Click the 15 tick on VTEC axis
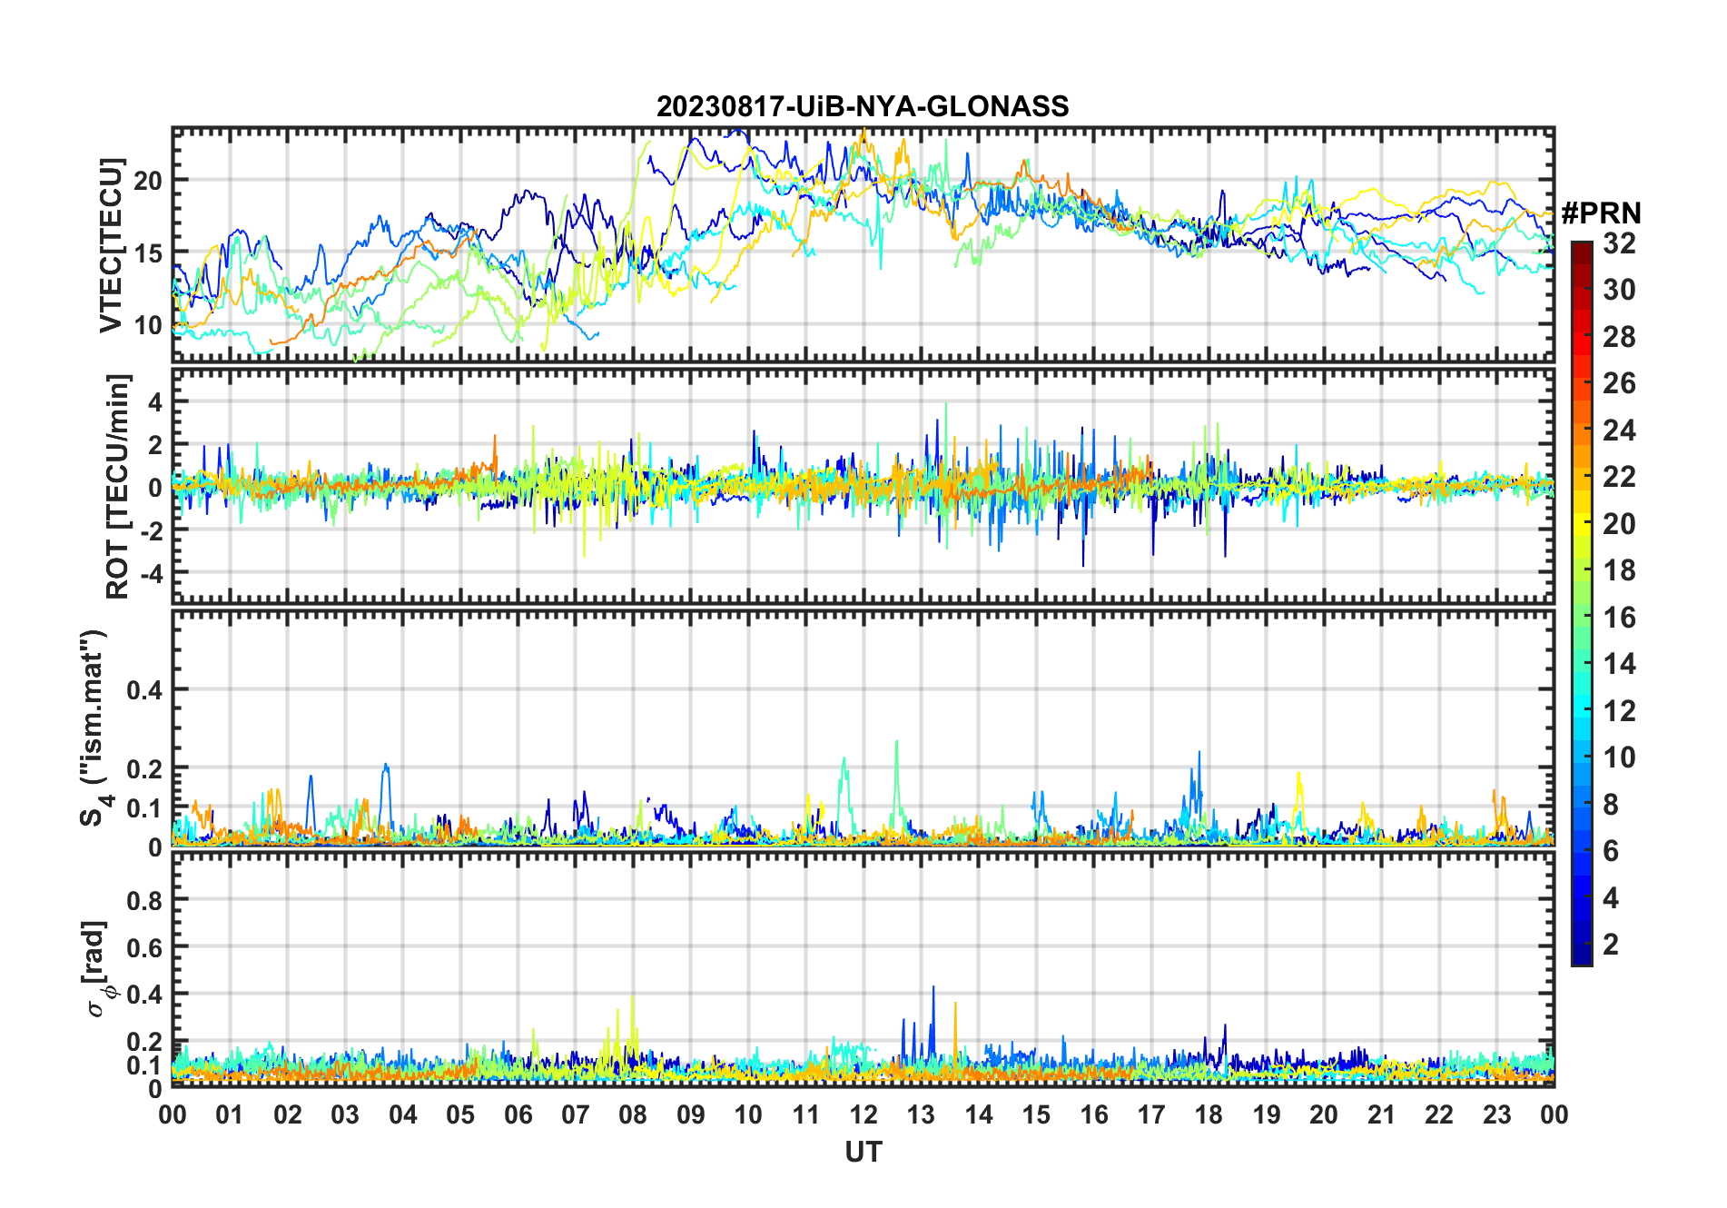 [148, 253]
